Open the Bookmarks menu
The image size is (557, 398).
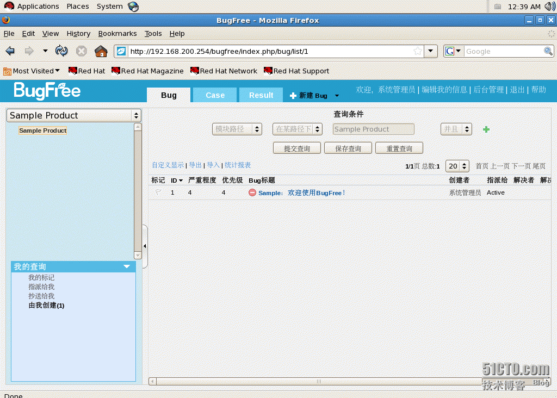[x=117, y=33]
